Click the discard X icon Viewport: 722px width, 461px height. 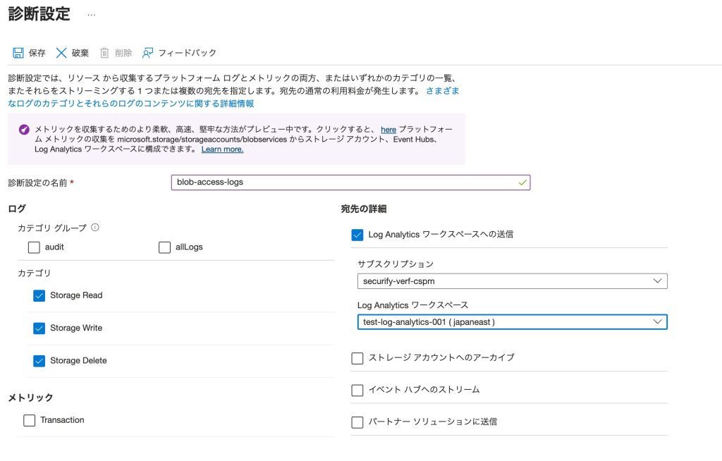click(61, 53)
